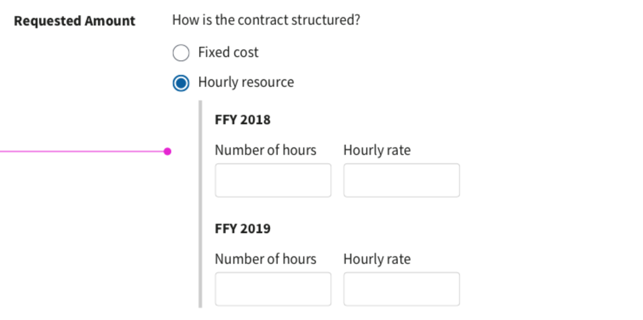Click the Hourly rate label under FFY 2018
Viewport: 643px width, 320px height.
(x=376, y=150)
